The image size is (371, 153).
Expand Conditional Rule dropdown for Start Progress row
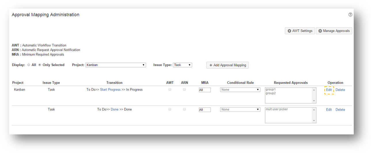point(240,90)
